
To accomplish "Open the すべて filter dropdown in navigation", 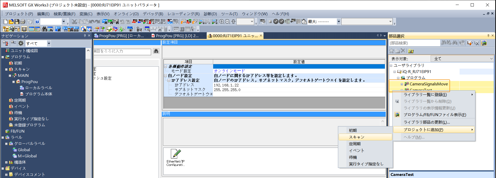I will click(49, 43).
